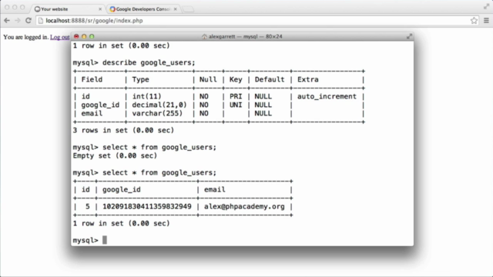Click the Field column header
The width and height of the screenshot is (493, 277).
[x=92, y=79]
